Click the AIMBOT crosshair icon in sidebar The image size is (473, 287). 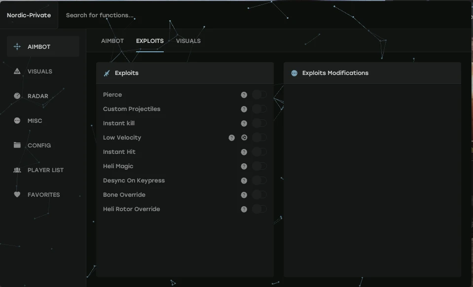coord(17,46)
